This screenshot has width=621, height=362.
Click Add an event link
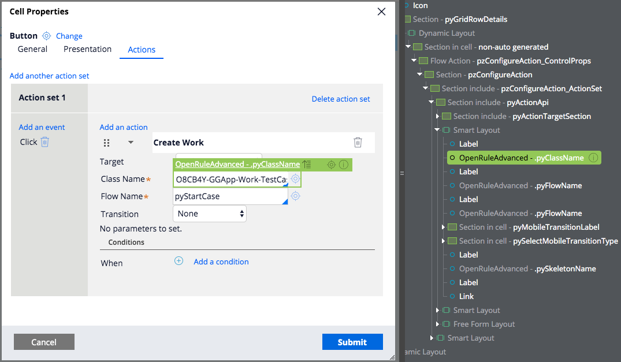(42, 127)
